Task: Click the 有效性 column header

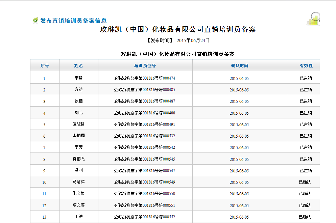Action: tap(306, 66)
